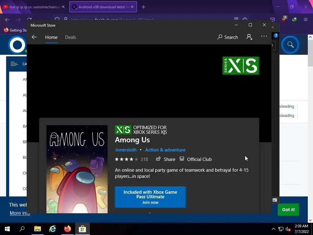Go forward in the Firefox browser
Image resolution: width=313 pixels, height=235 pixels.
[18, 20]
